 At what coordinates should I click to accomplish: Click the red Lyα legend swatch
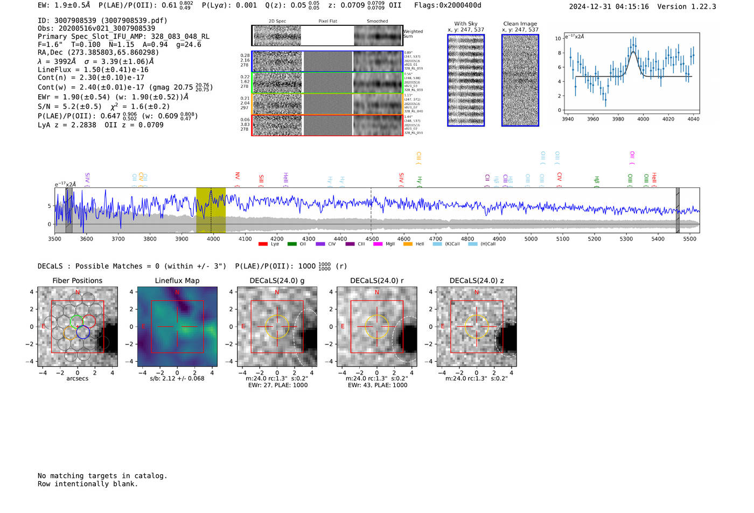pos(263,244)
